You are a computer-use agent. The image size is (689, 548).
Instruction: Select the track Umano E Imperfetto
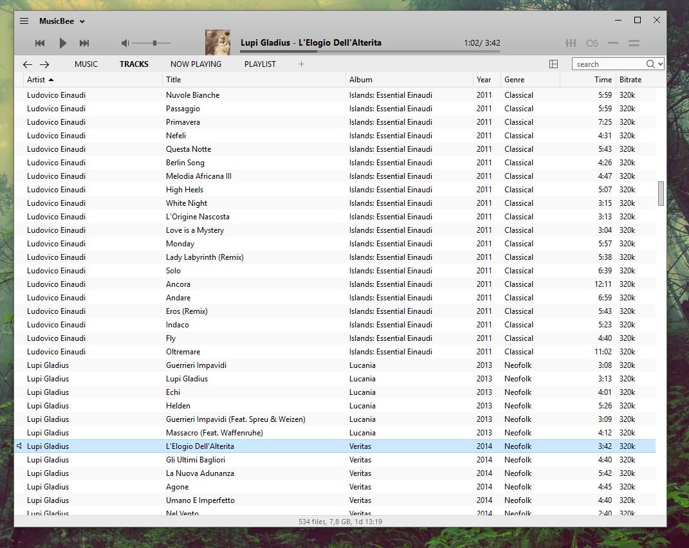click(335, 500)
